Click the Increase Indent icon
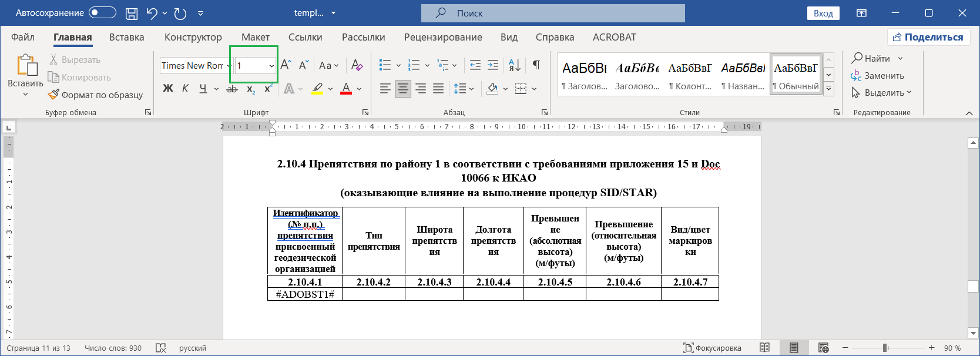The image size is (980, 356). [x=493, y=65]
